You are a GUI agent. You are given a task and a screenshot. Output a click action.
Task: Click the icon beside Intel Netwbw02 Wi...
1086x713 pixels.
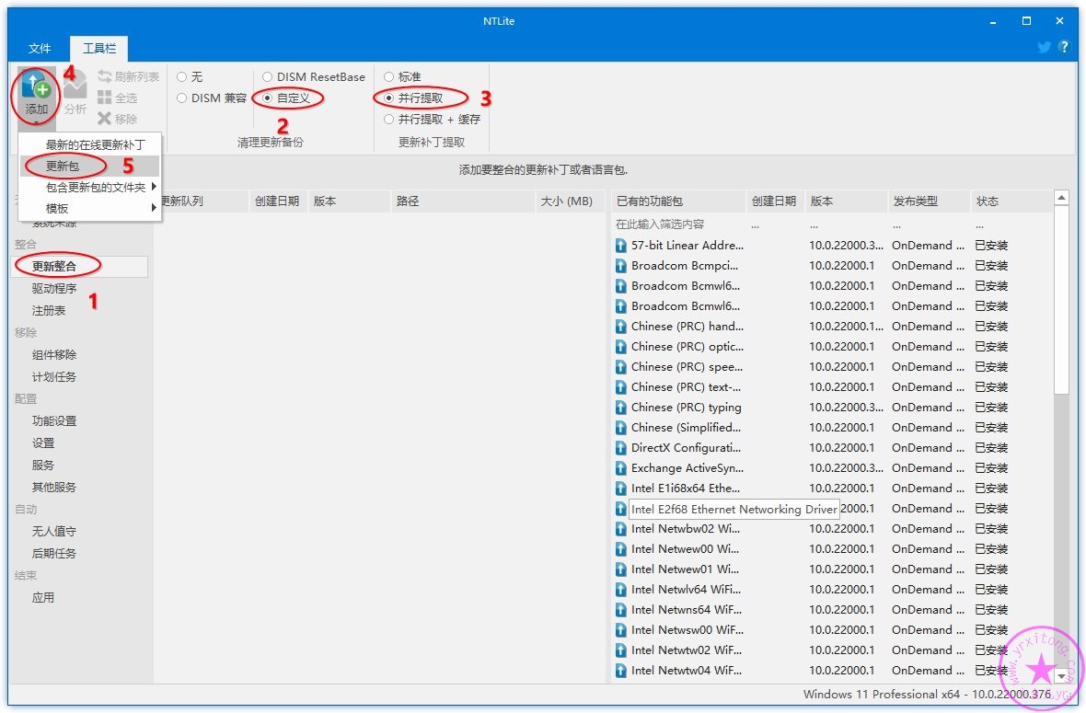[621, 528]
